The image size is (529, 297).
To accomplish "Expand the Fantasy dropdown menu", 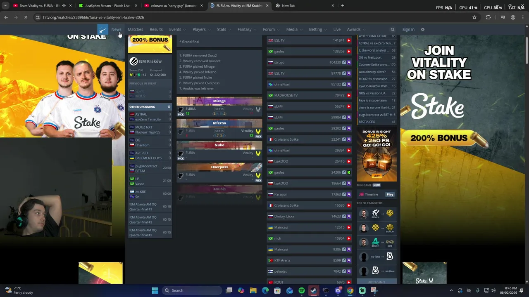I will 247,30.
